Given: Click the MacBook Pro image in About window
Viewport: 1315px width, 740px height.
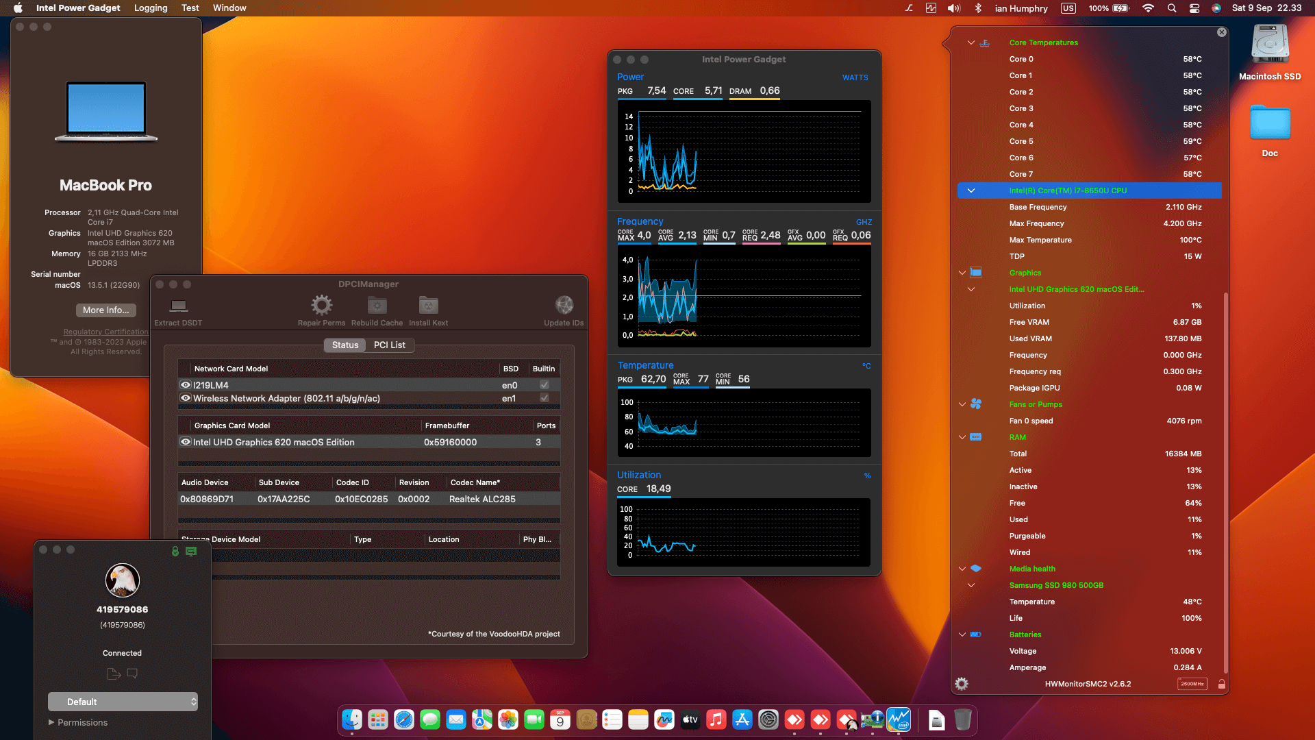Looking at the screenshot, I should [106, 112].
